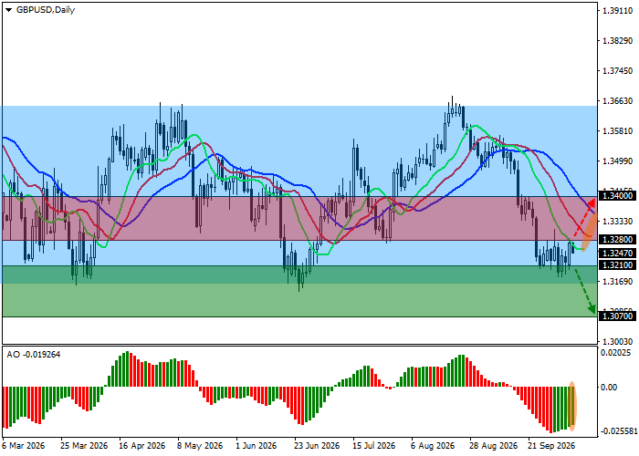Click the 1.33330 price axis label

click(x=617, y=222)
